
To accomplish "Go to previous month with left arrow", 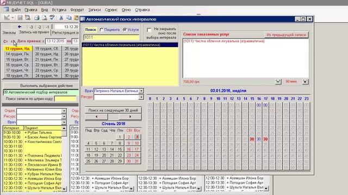I will tap(96, 116).
